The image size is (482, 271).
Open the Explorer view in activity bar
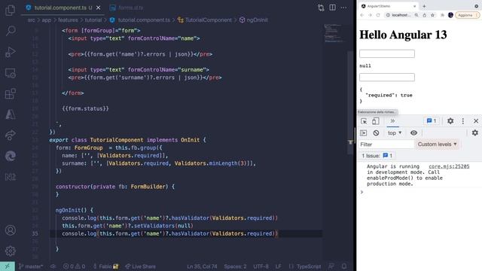pyautogui.click(x=10, y=10)
